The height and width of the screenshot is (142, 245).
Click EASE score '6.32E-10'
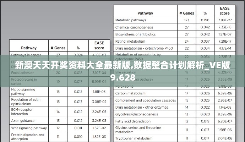225,72
